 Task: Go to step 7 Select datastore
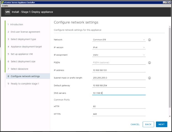[18, 69]
